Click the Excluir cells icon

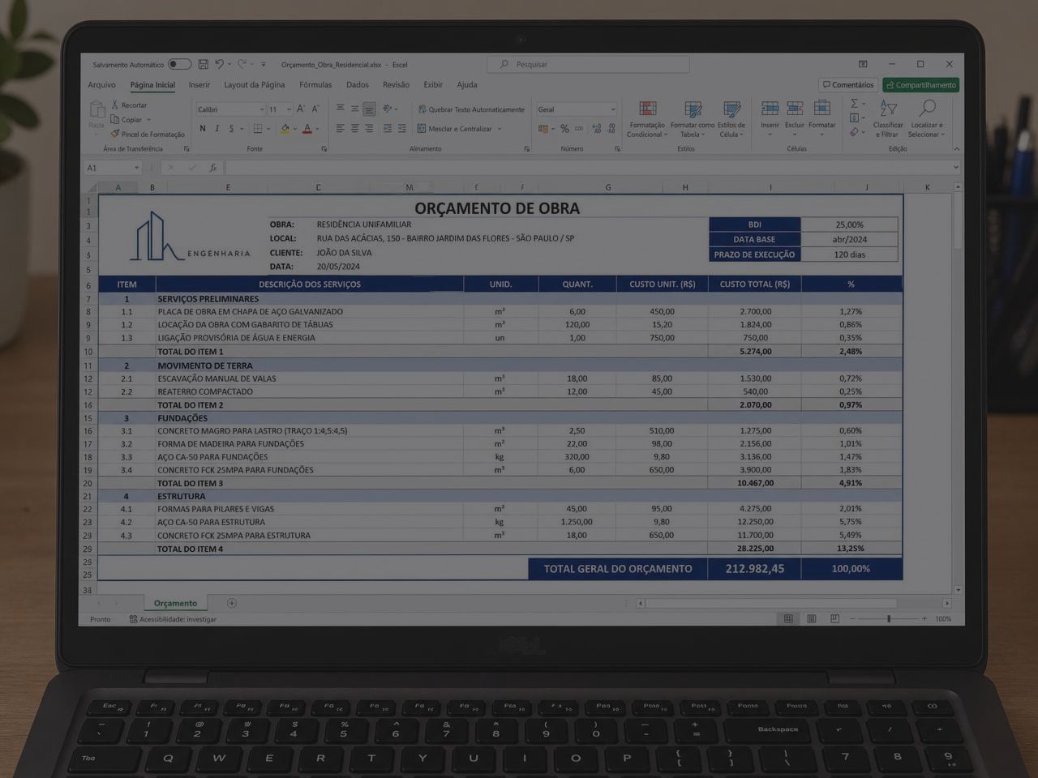pos(795,118)
